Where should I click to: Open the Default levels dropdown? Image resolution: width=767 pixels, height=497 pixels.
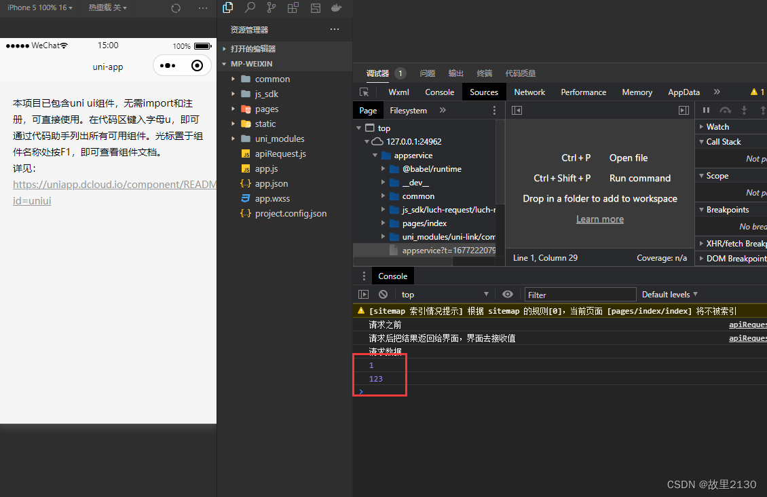(669, 294)
